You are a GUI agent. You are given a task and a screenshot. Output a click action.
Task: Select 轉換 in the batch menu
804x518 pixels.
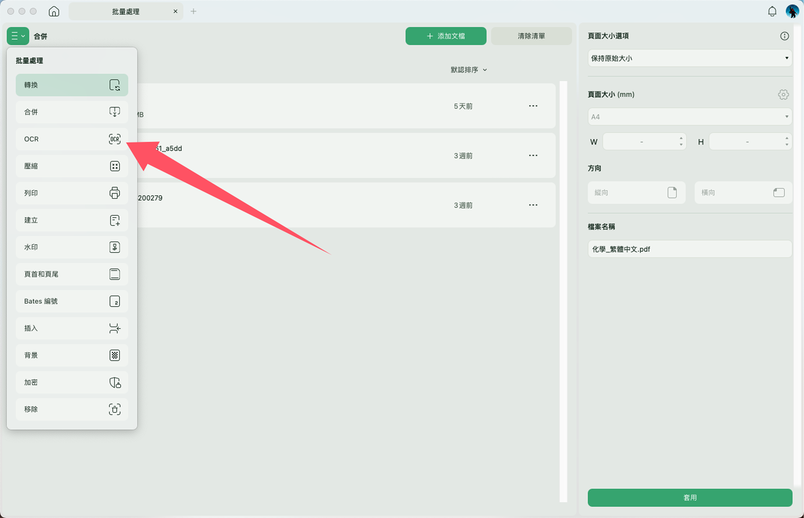(72, 85)
